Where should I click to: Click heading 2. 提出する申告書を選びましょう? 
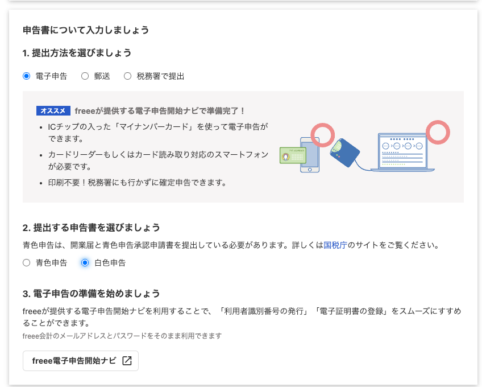tap(92, 228)
